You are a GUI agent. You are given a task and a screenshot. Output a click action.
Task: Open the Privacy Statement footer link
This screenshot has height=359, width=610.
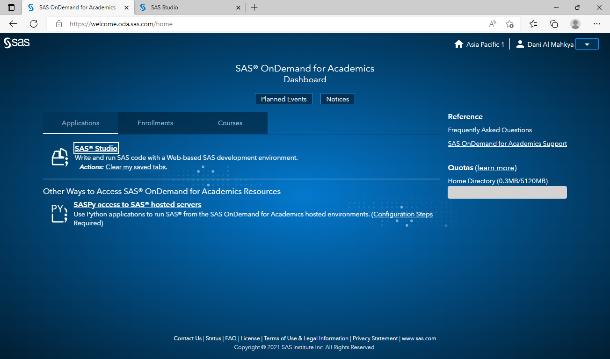coord(375,338)
